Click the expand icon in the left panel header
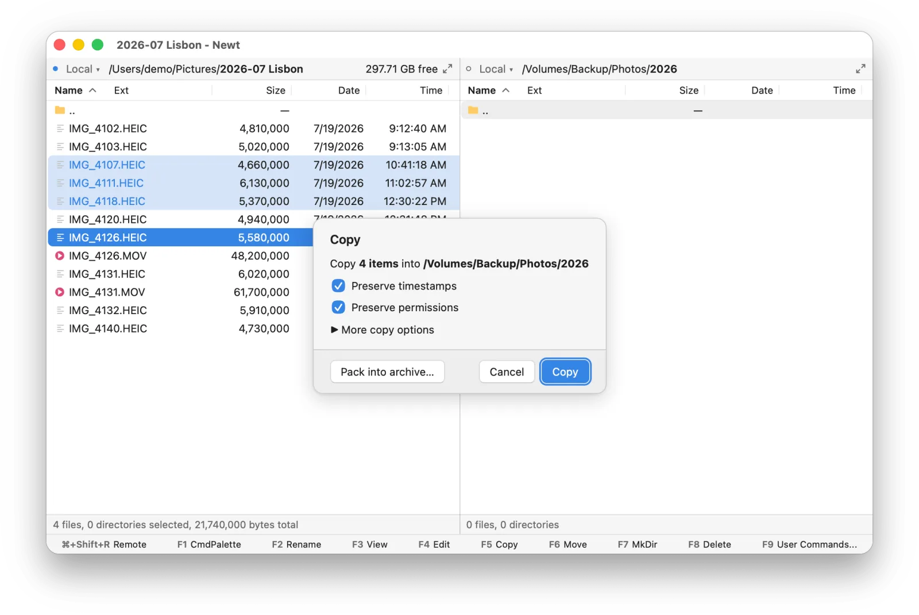The width and height of the screenshot is (919, 615). (x=447, y=69)
